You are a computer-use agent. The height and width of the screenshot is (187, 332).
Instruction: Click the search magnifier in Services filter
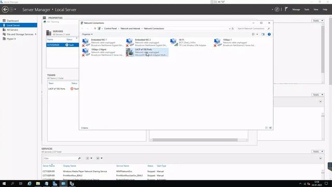79,158
